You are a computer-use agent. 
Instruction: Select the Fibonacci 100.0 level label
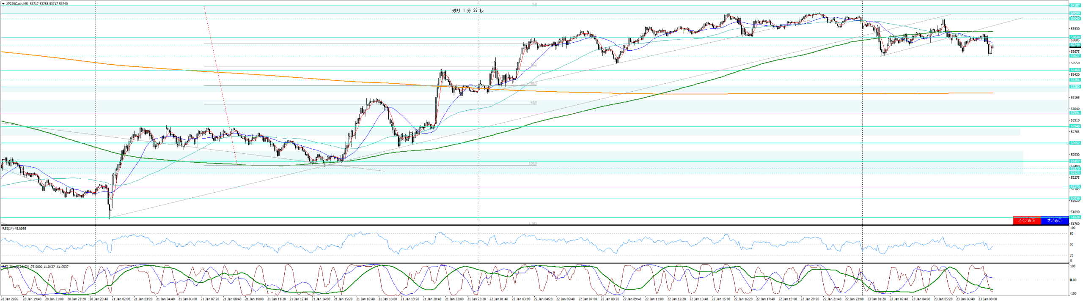coord(533,164)
